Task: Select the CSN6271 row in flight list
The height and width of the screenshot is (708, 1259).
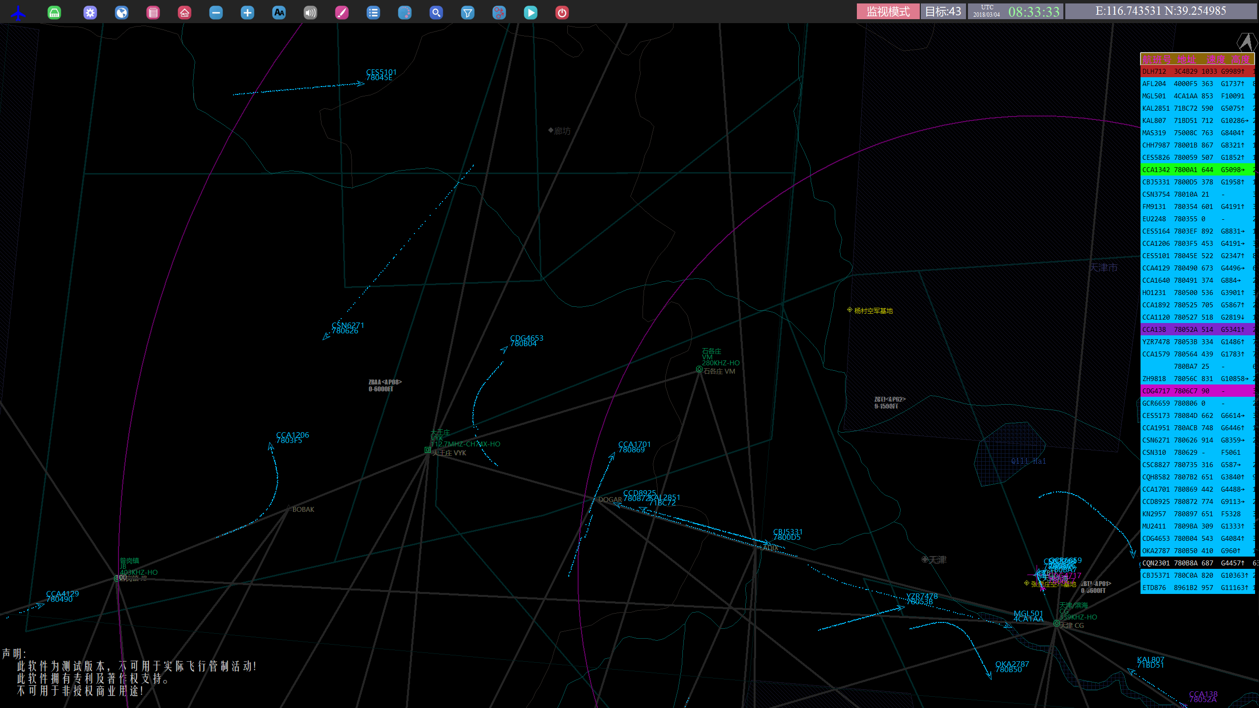Action: click(1198, 440)
